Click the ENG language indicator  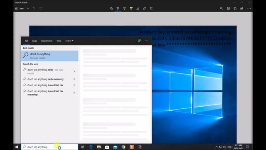click(x=229, y=147)
